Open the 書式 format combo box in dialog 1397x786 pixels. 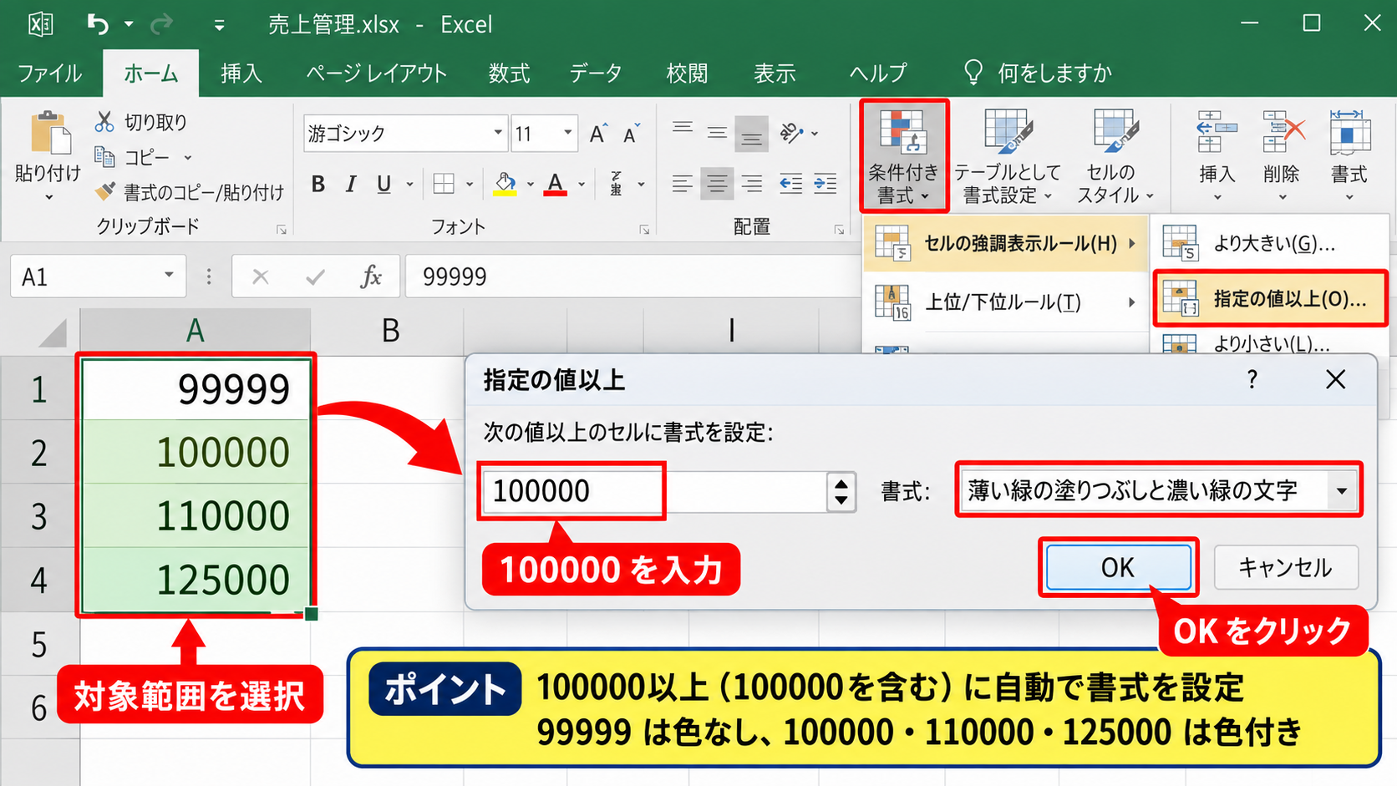tap(1158, 490)
